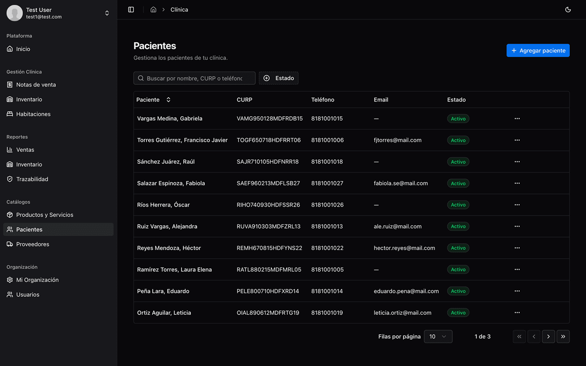
Task: Open the rows per page dropdown
Action: (x=438, y=336)
